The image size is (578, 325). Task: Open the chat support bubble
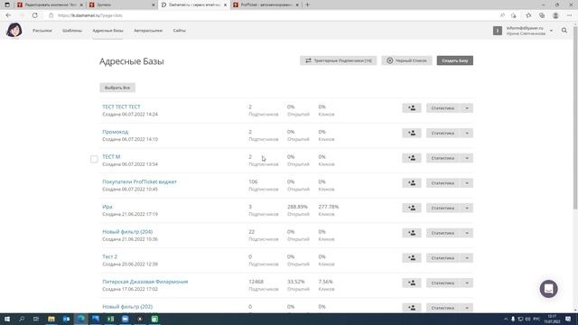[x=548, y=289]
